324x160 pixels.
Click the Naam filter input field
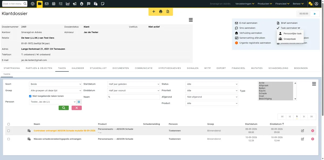(x=133, y=97)
